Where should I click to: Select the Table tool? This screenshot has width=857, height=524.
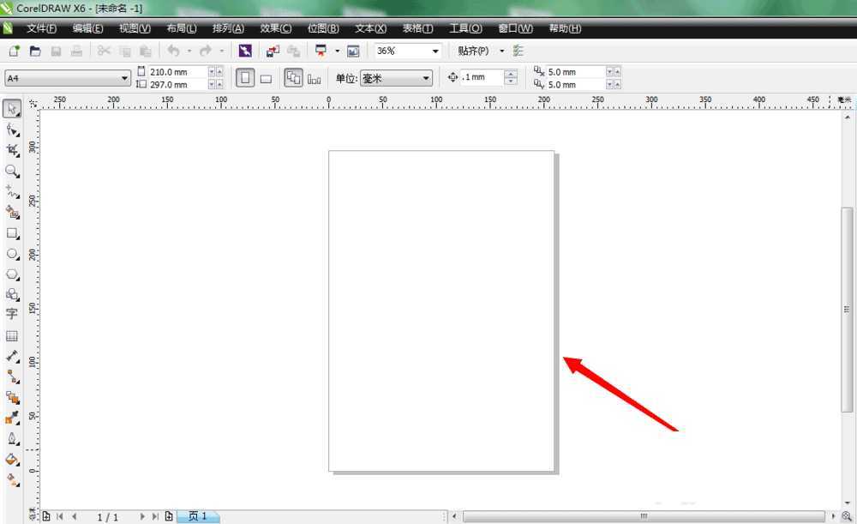pyautogui.click(x=12, y=335)
